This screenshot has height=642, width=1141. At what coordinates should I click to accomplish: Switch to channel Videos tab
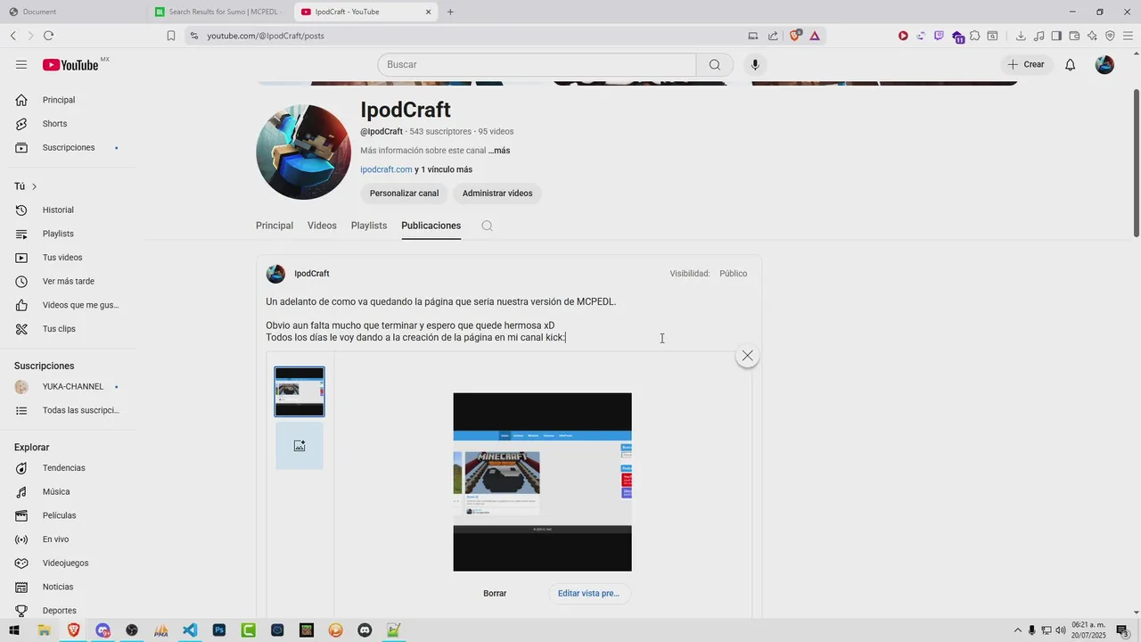point(322,226)
